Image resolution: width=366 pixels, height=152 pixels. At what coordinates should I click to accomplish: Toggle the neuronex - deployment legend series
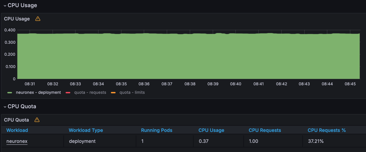38,93
